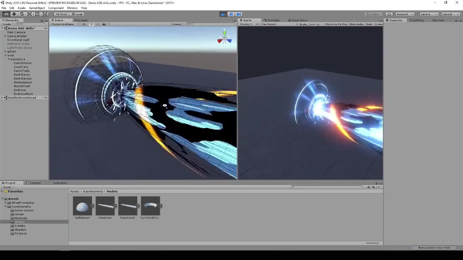463x260 pixels.
Task: Toggle 2D scene view mode
Action: point(84,24)
